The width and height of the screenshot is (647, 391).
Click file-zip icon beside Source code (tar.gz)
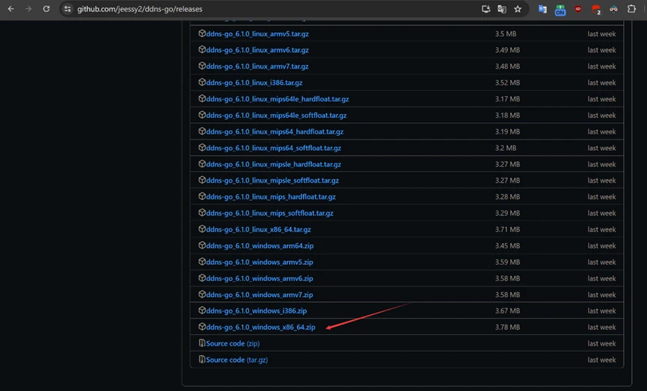[x=202, y=360]
